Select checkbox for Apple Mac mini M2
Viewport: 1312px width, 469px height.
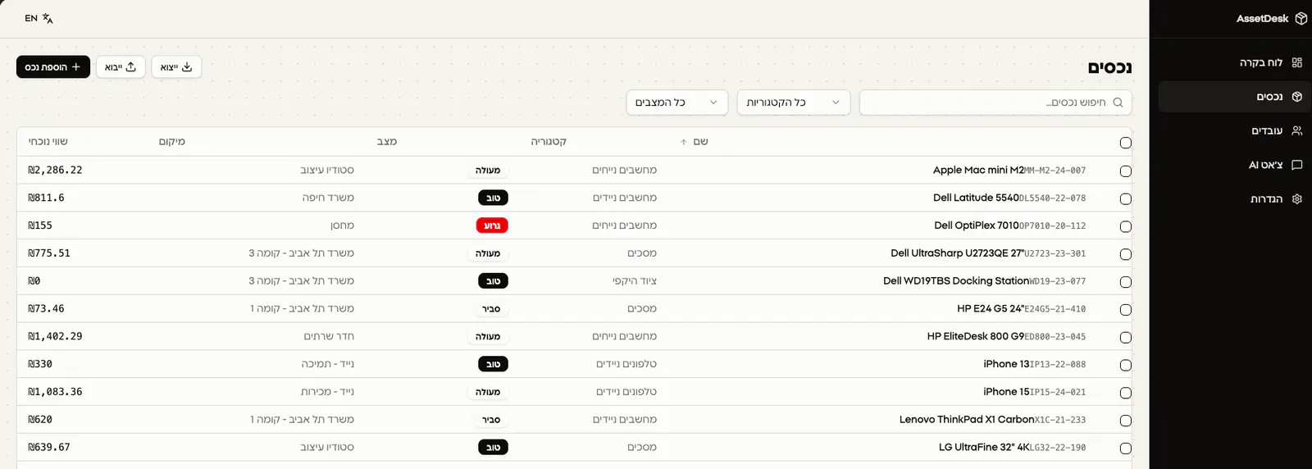tap(1125, 171)
